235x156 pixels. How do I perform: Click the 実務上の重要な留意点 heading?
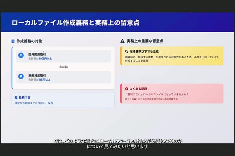tap(145, 41)
